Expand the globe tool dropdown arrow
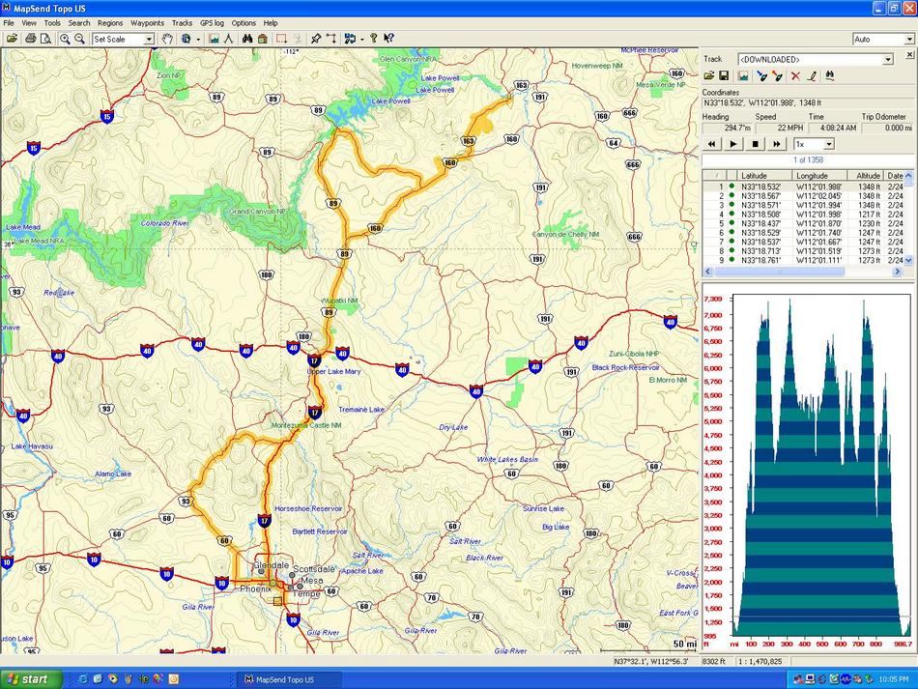Viewport: 918px width, 689px height. tap(198, 40)
